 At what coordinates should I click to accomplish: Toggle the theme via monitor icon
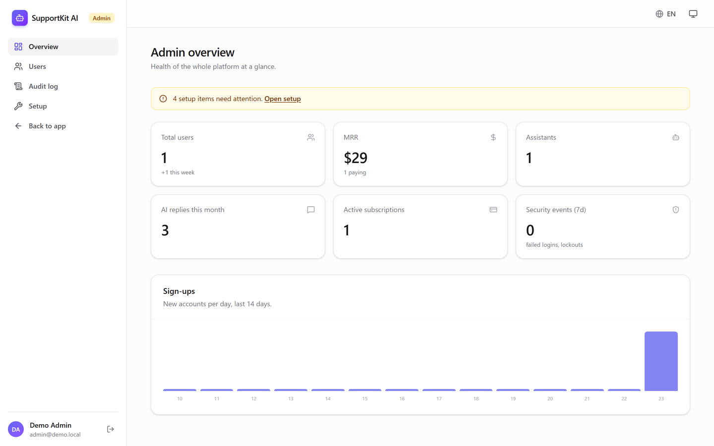point(693,14)
